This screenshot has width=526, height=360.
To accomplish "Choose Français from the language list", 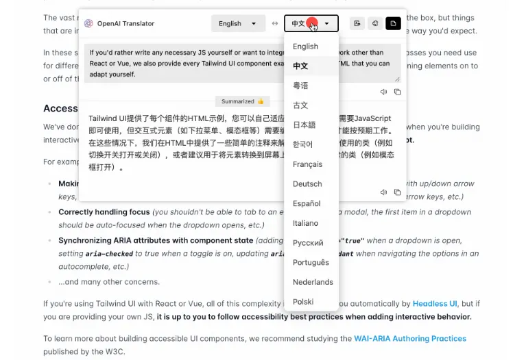I will (x=311, y=164).
